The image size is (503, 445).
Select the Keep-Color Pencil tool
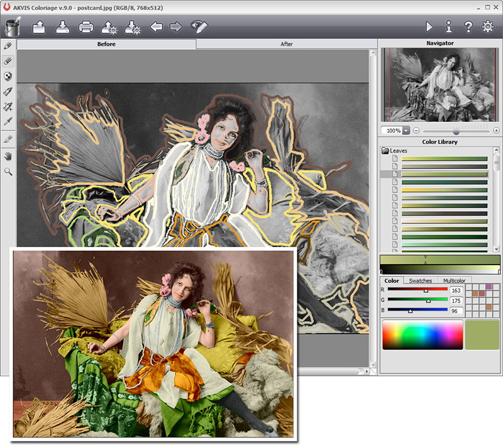8,76
